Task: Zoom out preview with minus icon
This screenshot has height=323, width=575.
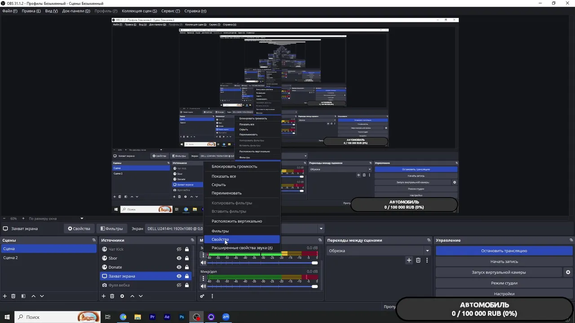Action: tap(4, 218)
